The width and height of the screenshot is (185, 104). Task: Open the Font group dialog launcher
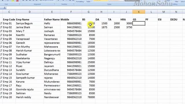[x=20, y=4]
